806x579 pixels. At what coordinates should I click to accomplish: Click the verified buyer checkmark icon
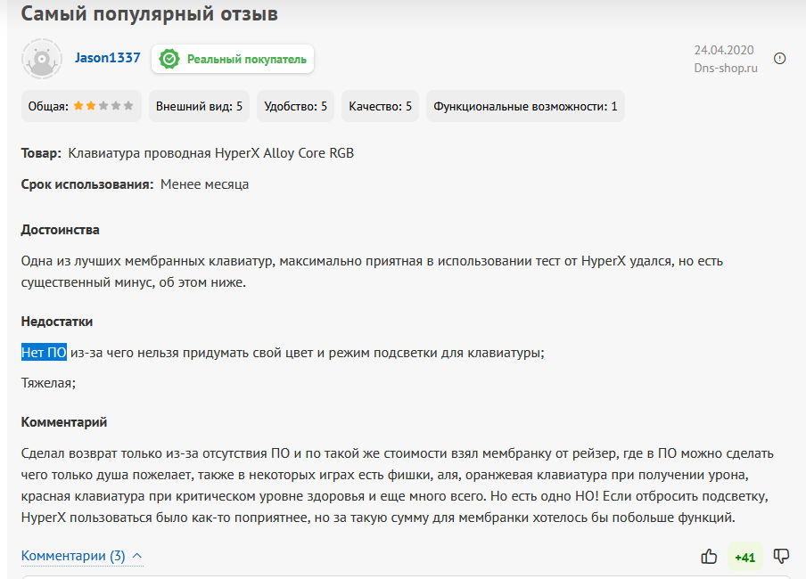[169, 60]
